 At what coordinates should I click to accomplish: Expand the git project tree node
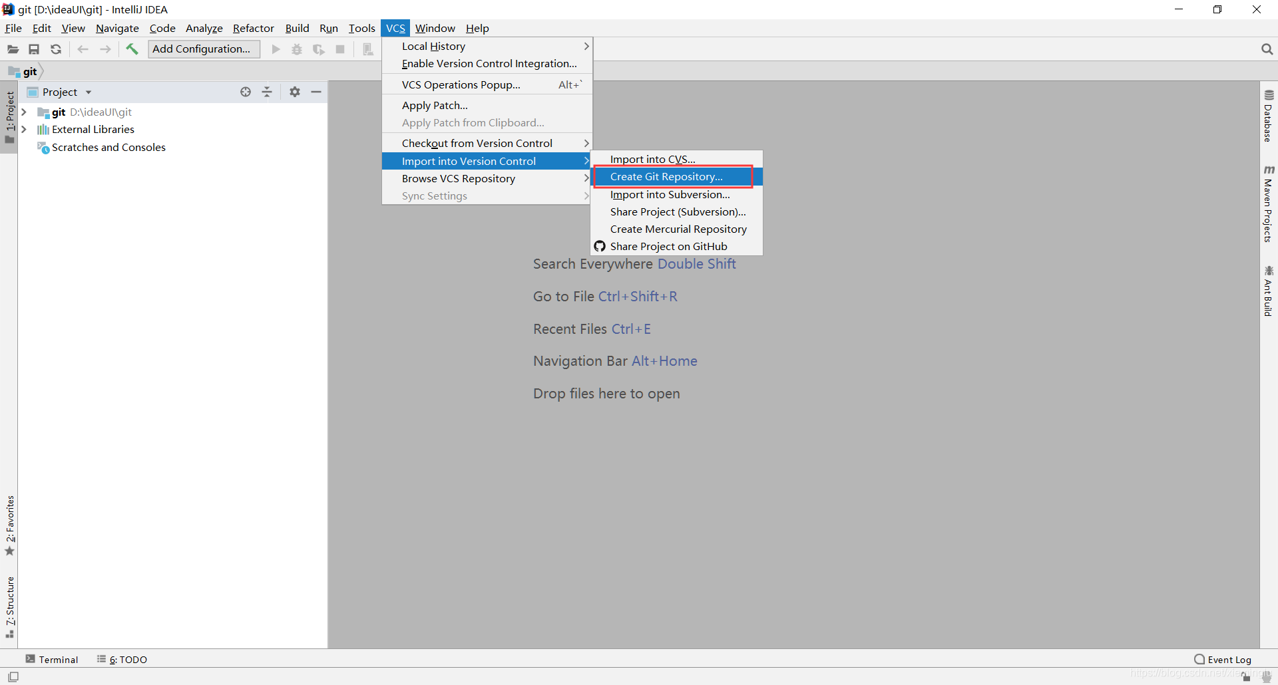pos(24,112)
